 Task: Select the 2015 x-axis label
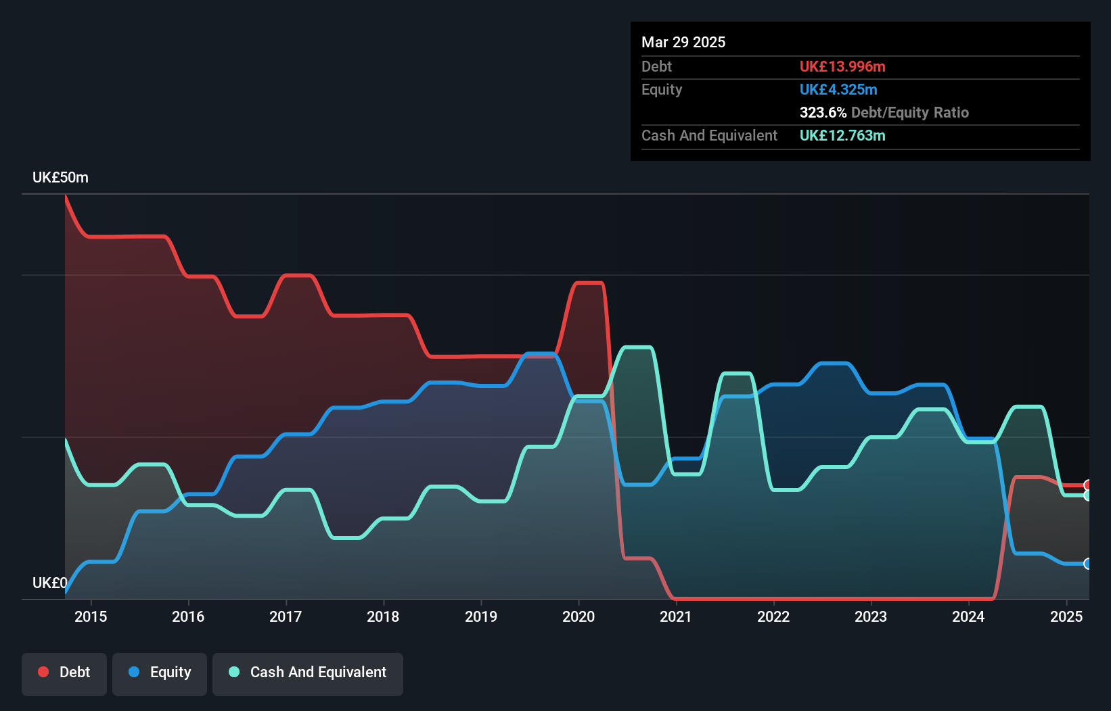[91, 616]
